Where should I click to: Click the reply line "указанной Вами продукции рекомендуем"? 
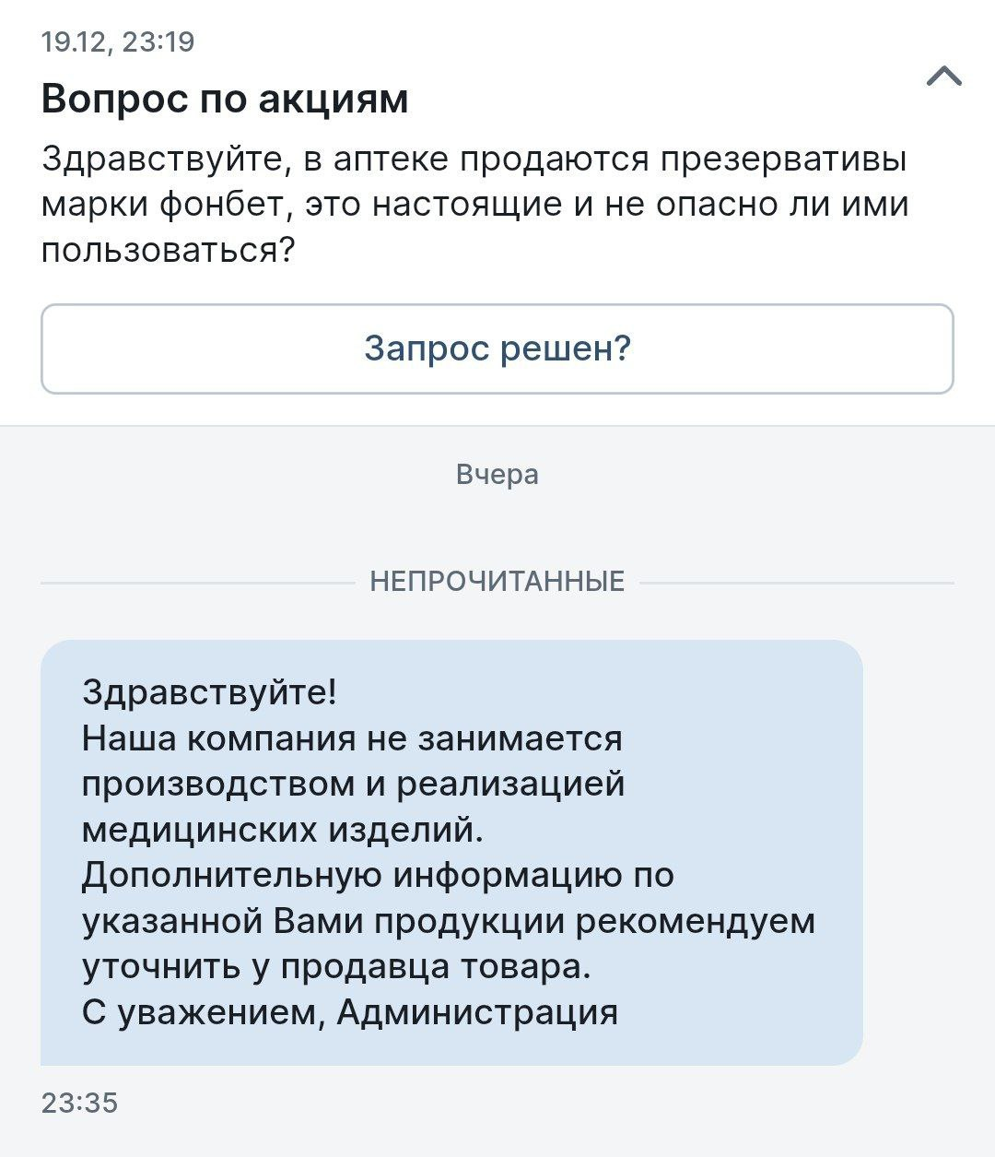click(449, 921)
